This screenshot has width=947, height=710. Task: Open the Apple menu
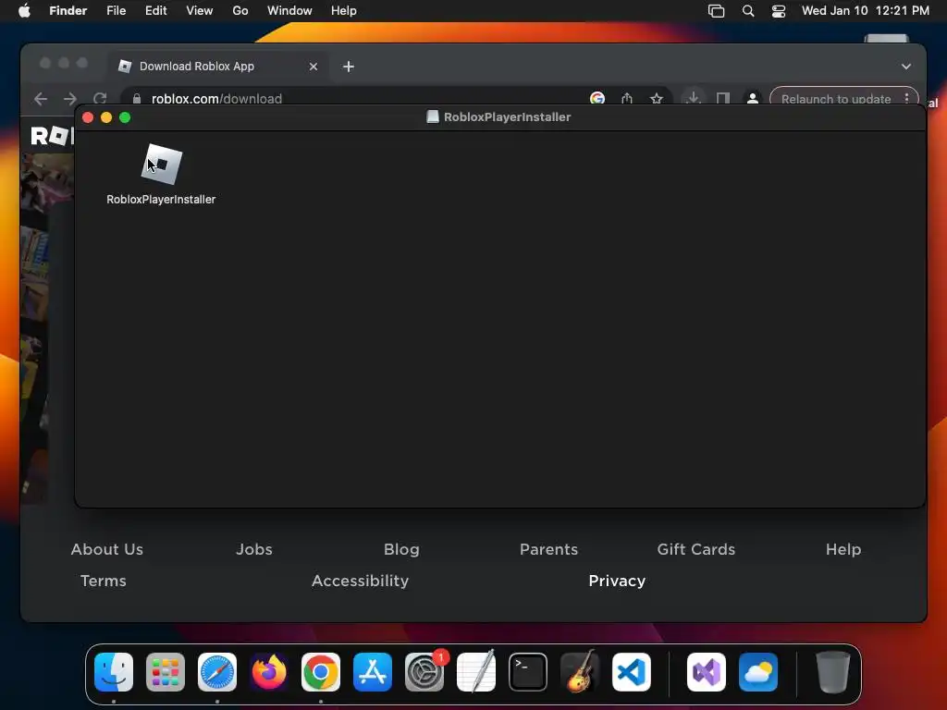coord(24,11)
